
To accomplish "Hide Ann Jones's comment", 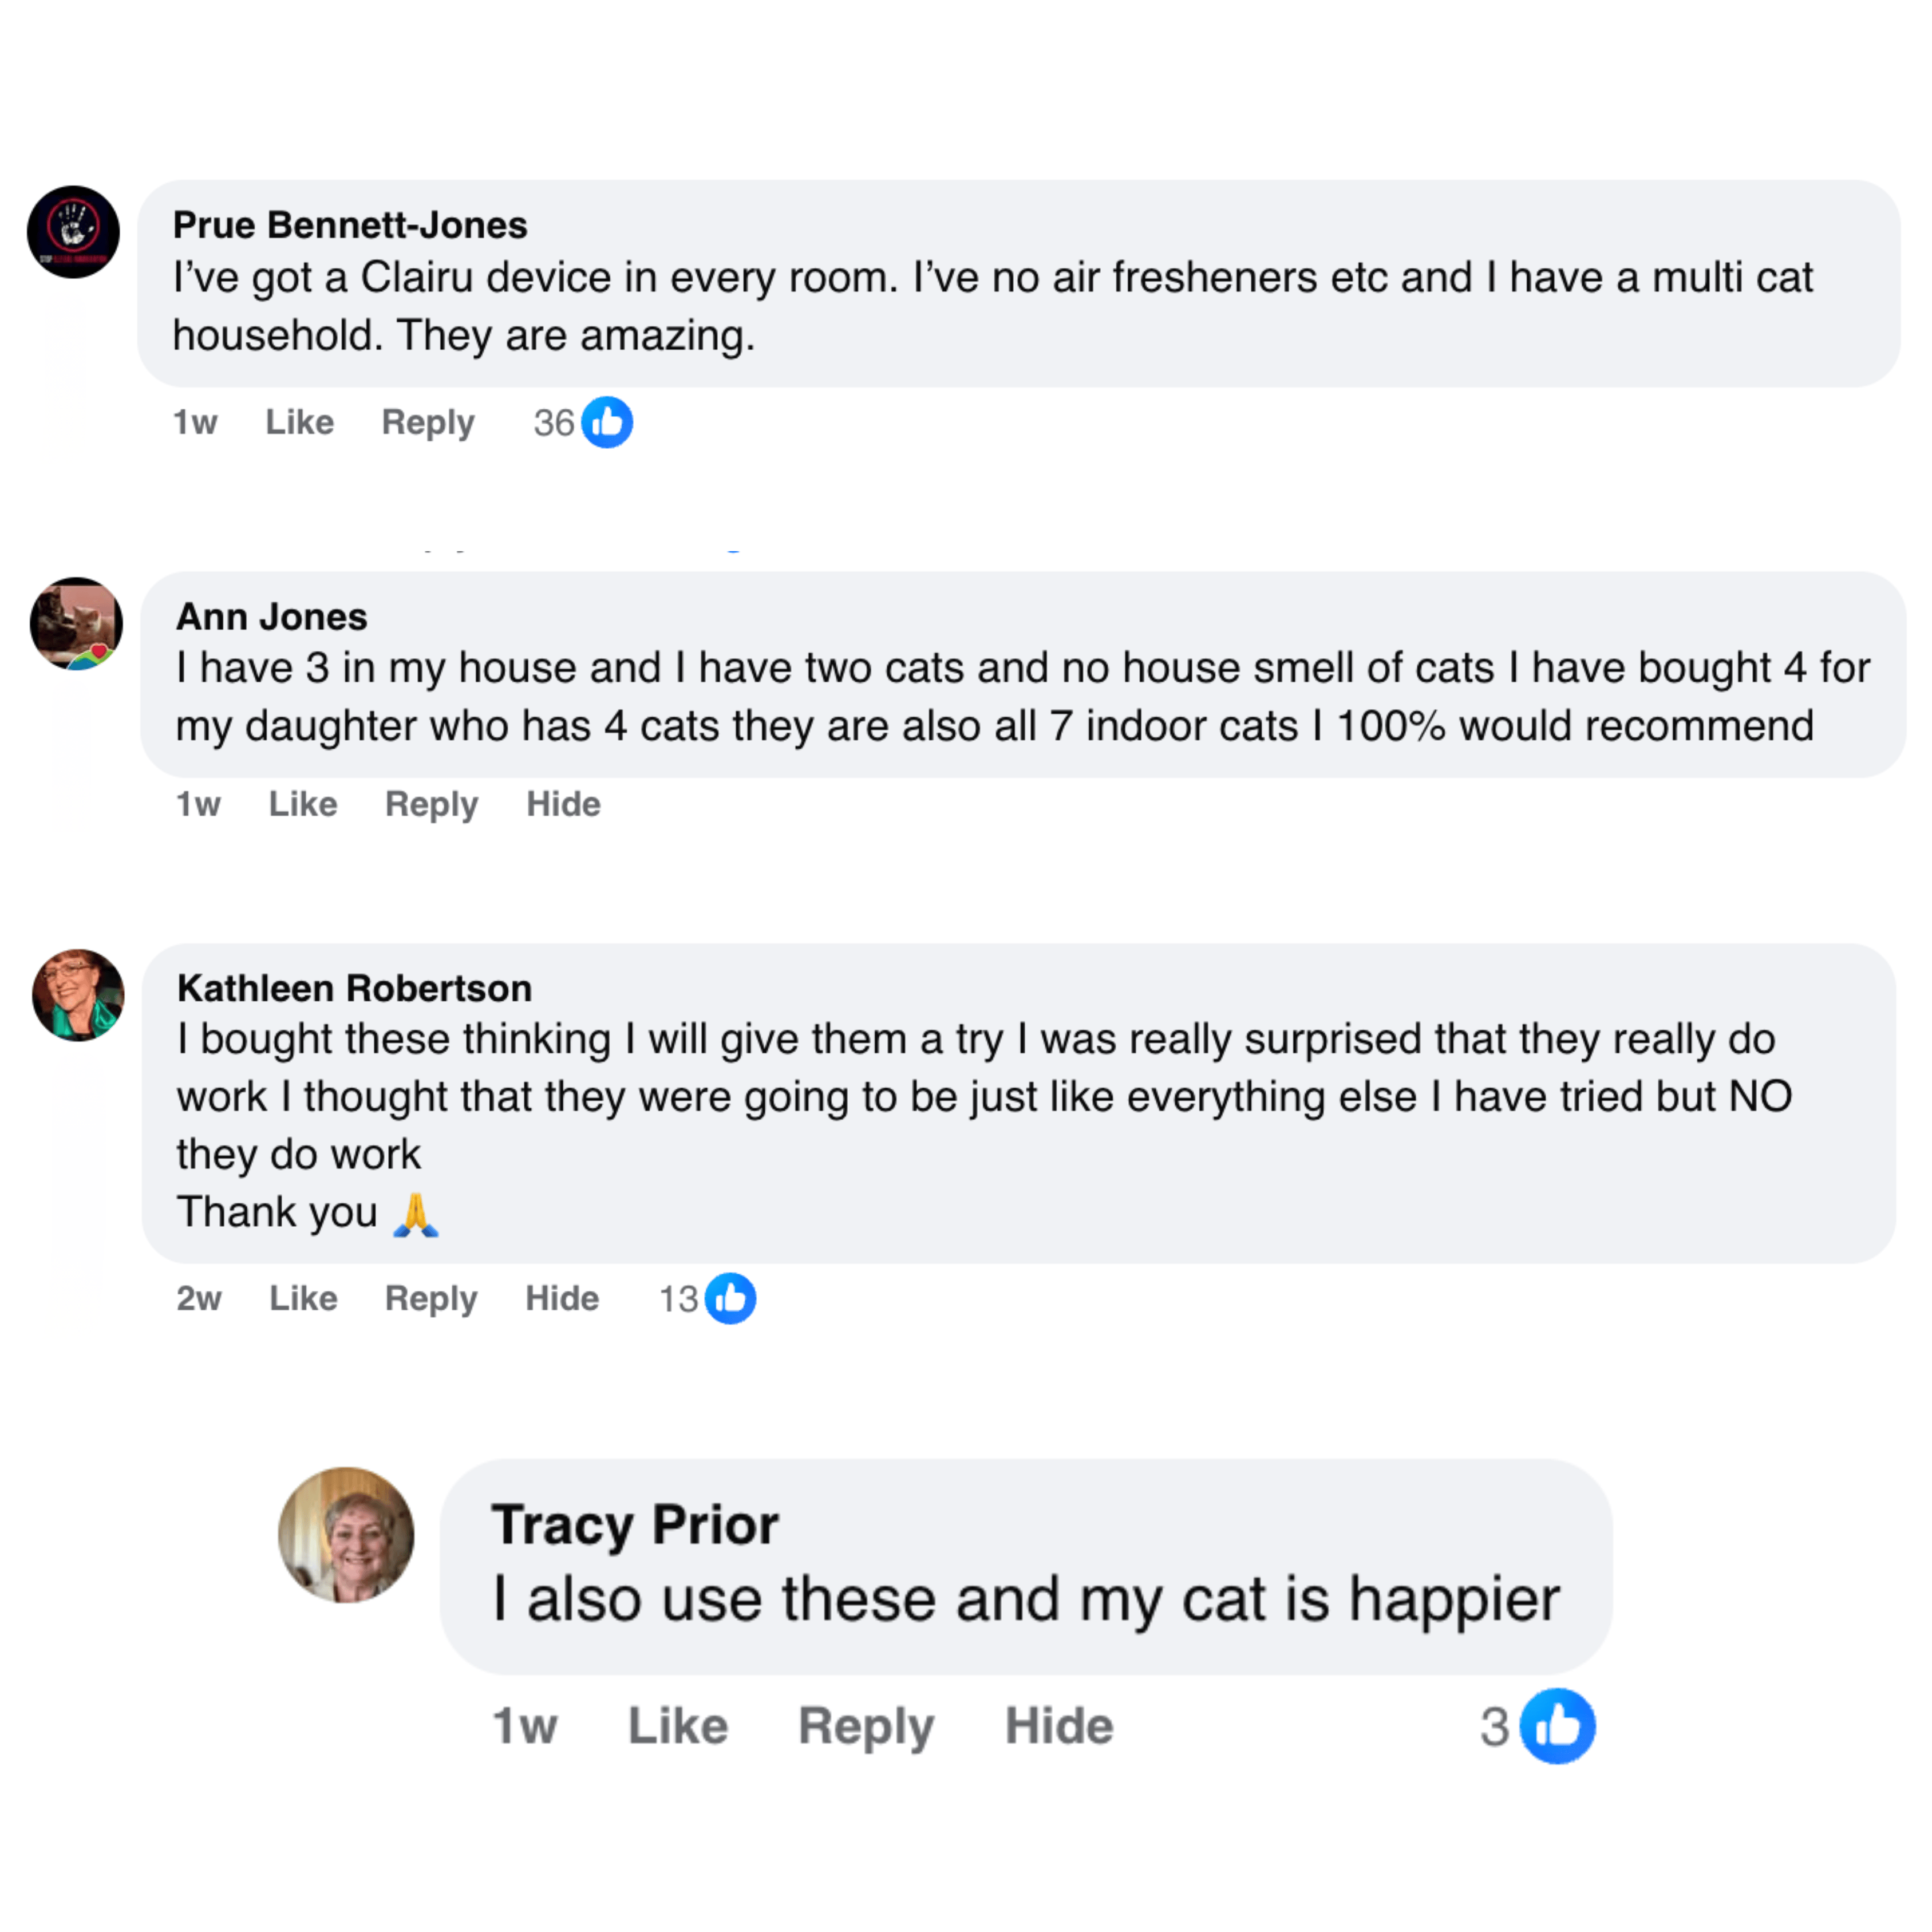I will coord(563,804).
